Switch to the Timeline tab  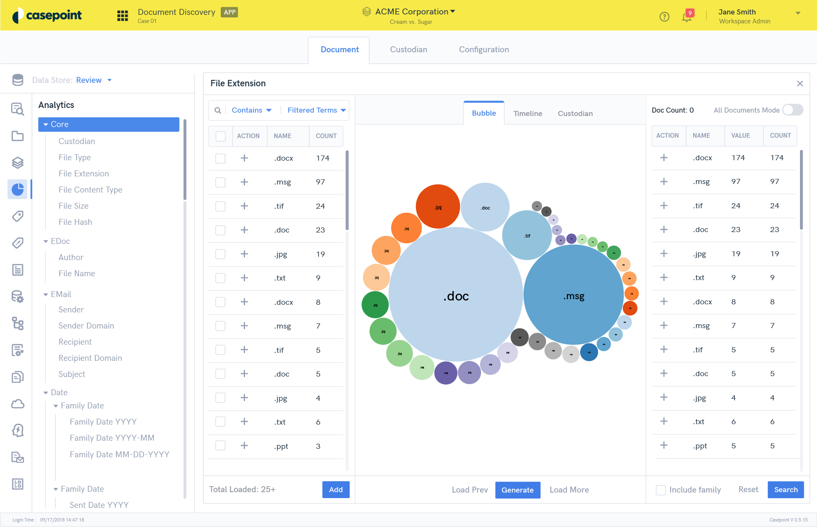point(527,113)
